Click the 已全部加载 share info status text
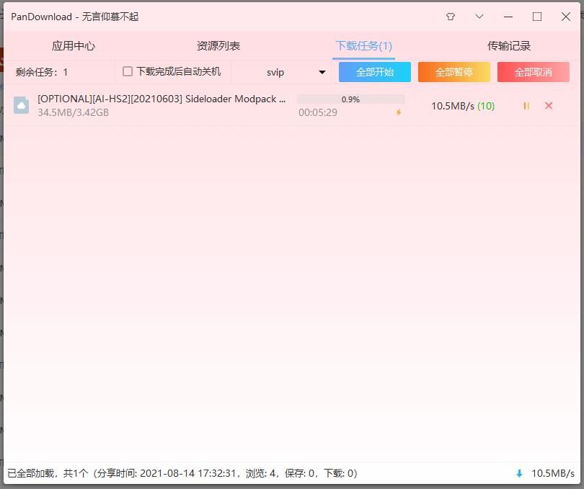 tap(182, 473)
